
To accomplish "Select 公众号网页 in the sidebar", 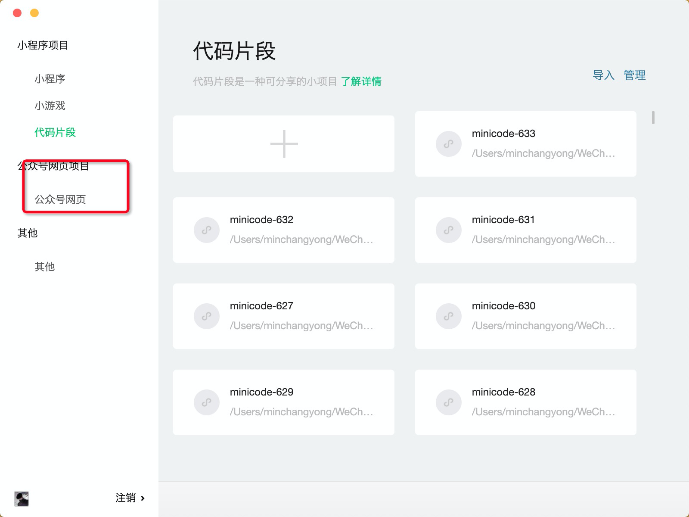I will pos(60,199).
